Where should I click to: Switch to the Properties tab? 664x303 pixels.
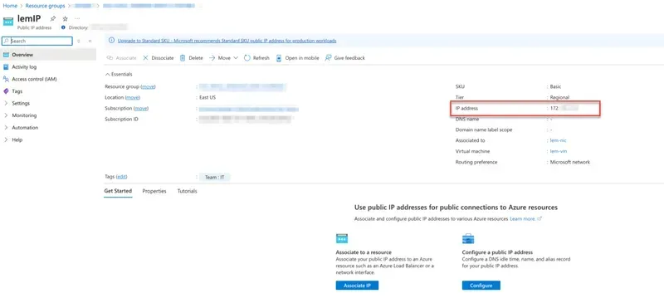tap(154, 191)
